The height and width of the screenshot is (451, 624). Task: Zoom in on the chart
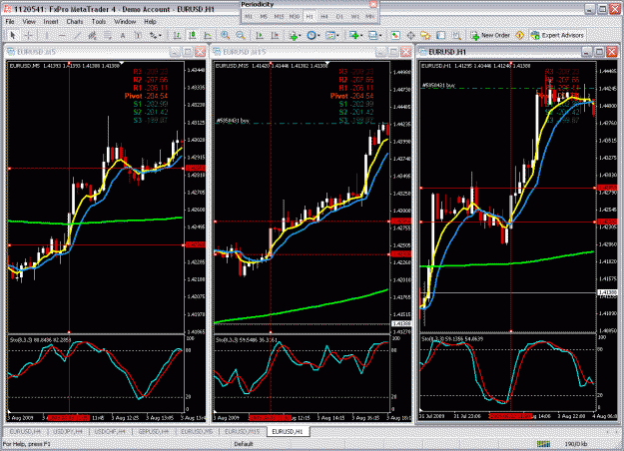point(226,35)
